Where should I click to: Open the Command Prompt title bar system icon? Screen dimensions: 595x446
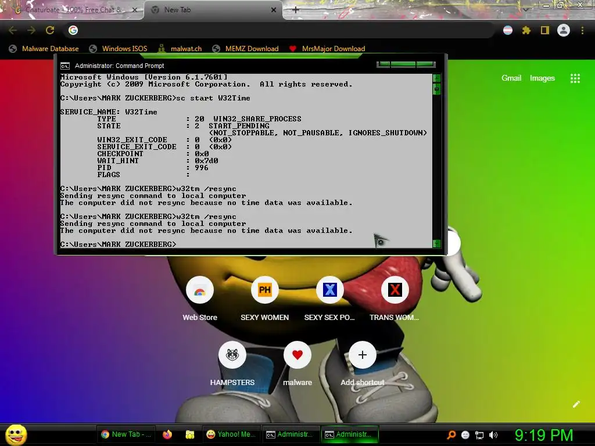(x=65, y=66)
